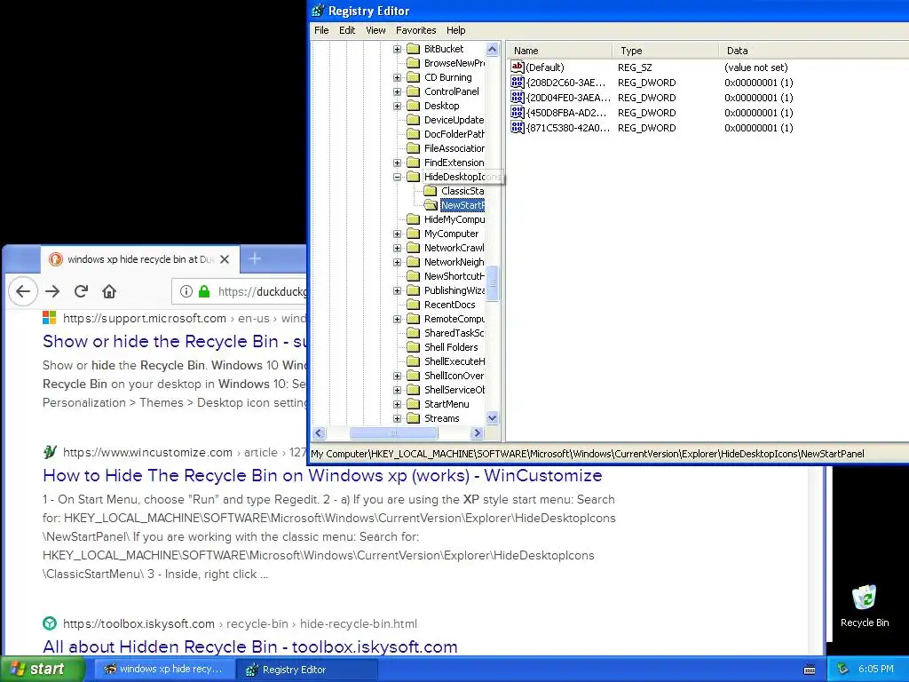The image size is (909, 682).
Task: Expand the ControlPanel key
Action: 397,91
